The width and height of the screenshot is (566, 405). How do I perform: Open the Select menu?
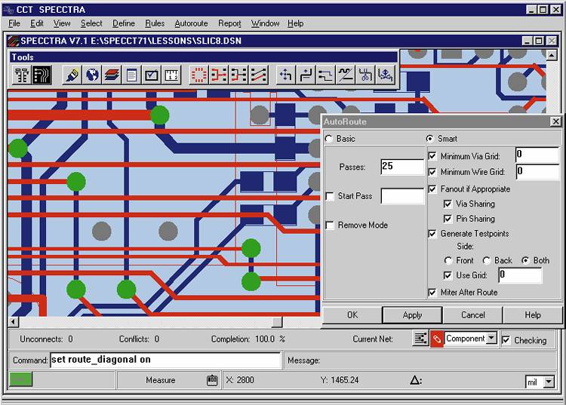tap(91, 23)
